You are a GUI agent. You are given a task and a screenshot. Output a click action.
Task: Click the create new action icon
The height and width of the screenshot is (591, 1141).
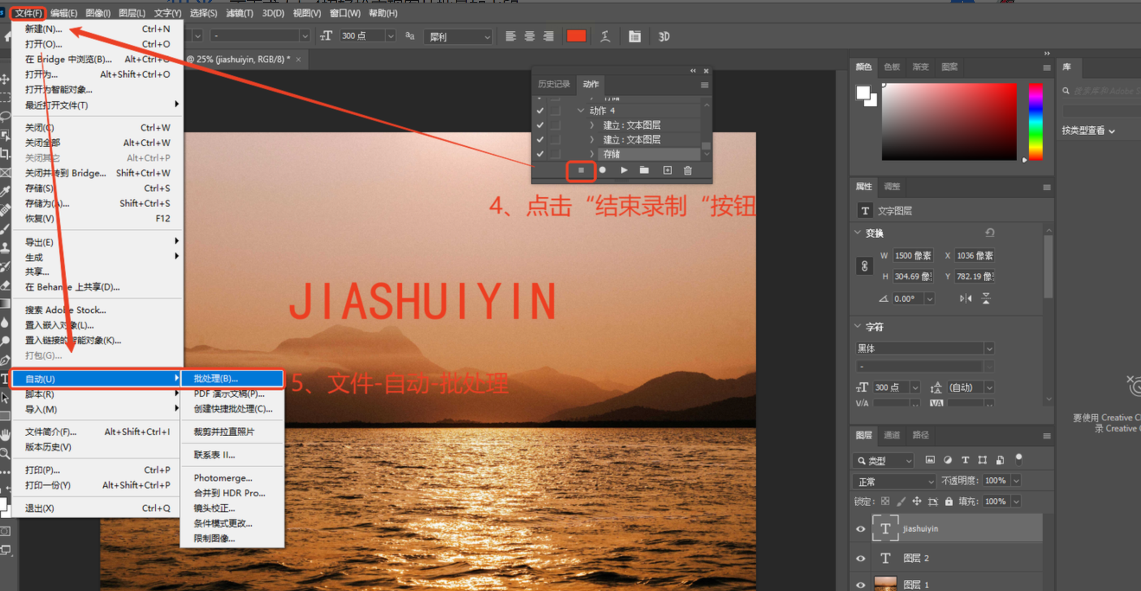(667, 171)
